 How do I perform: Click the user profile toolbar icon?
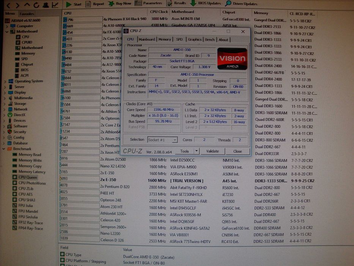[46, 5]
